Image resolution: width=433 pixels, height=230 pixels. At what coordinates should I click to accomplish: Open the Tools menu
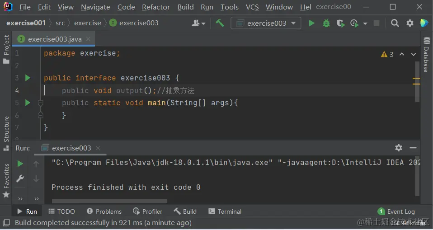tap(230, 7)
